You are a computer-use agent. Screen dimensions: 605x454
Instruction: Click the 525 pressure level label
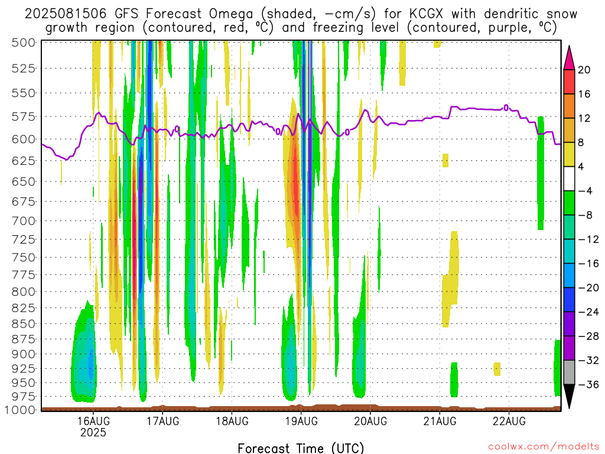[x=24, y=69]
